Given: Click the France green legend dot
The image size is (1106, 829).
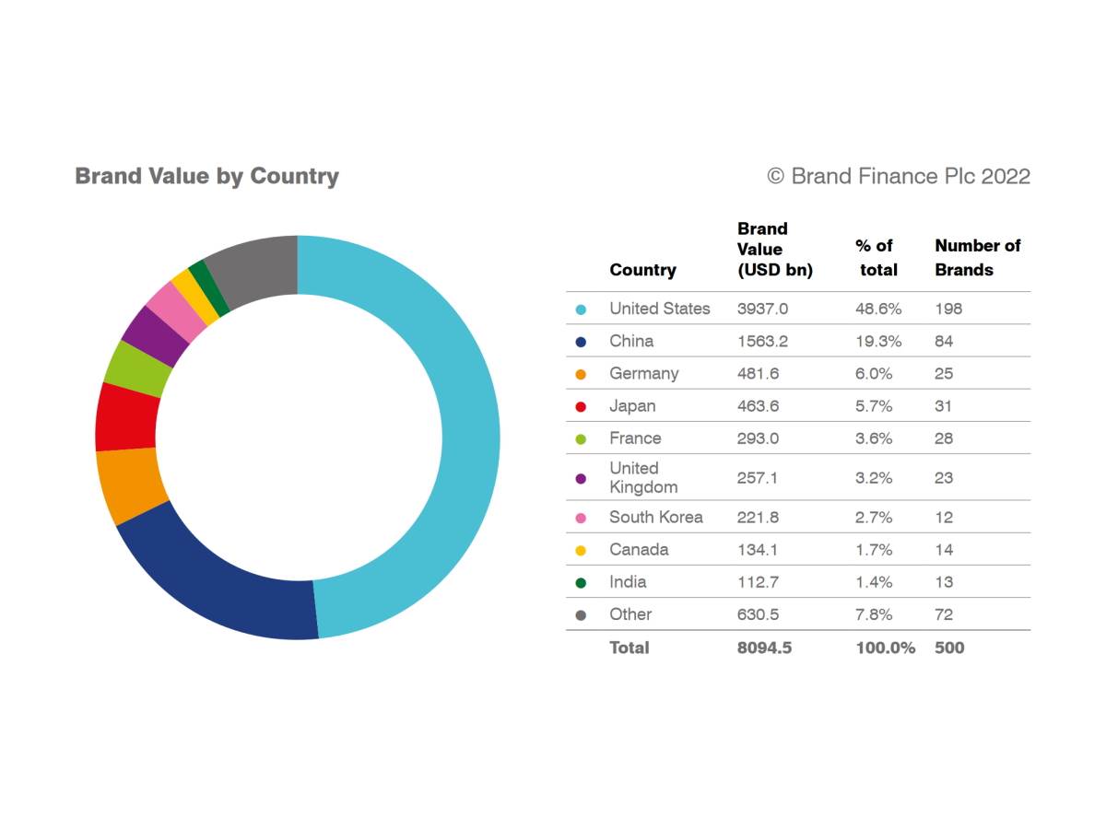Looking at the screenshot, I should click(x=581, y=438).
